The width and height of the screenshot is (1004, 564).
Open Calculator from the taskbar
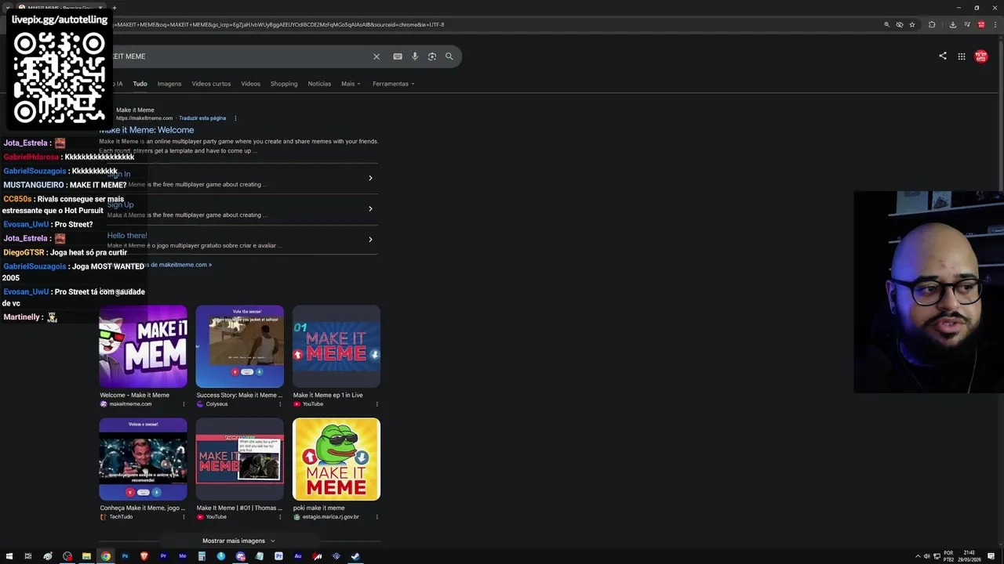(x=202, y=556)
